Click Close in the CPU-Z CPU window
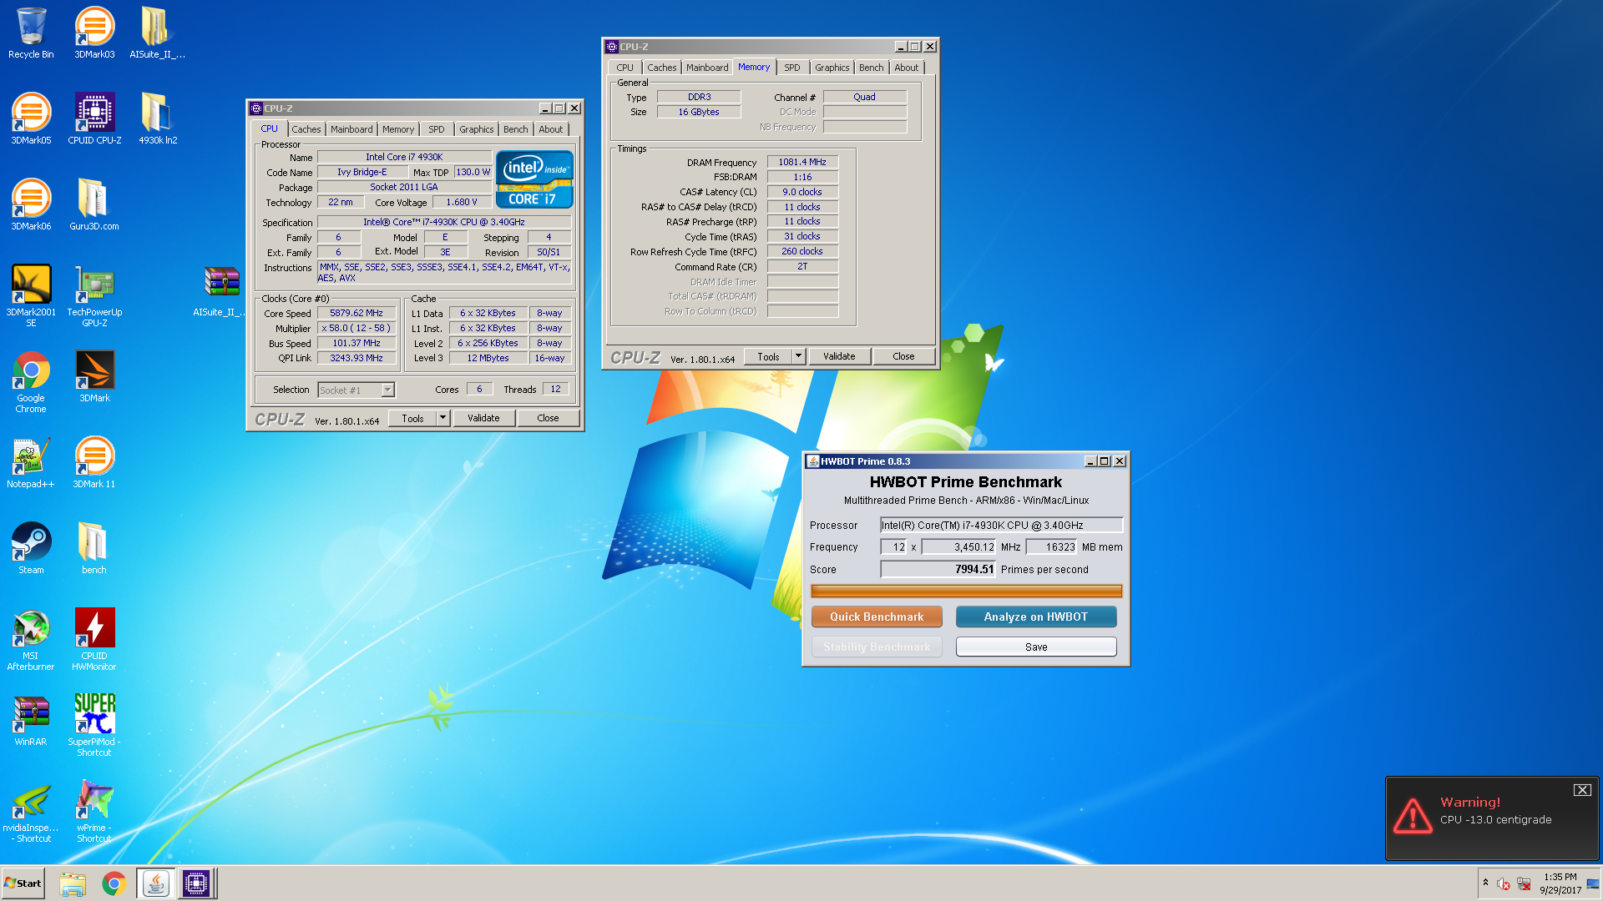This screenshot has height=901, width=1603. pyautogui.click(x=549, y=418)
